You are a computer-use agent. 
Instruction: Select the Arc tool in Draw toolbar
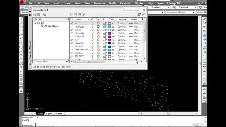(x=21, y=39)
